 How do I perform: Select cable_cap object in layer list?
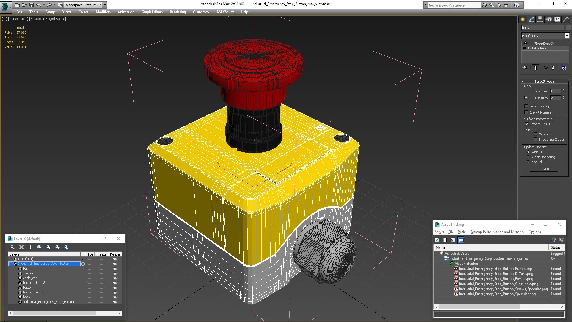30,278
